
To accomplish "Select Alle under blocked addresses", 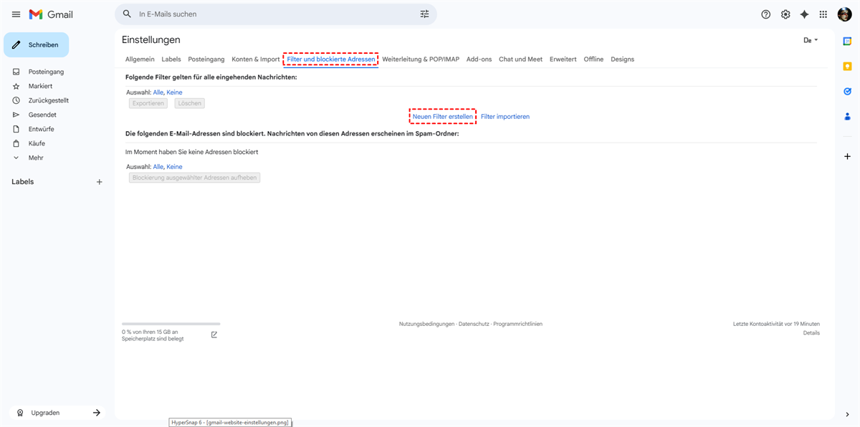I will (158, 166).
